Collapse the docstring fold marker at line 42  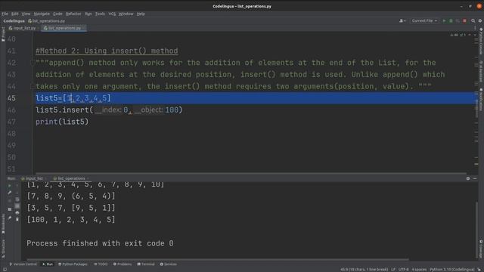point(32,63)
